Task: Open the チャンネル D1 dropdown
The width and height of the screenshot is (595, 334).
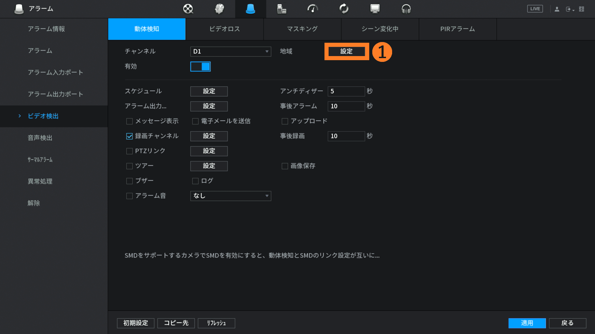Action: 231,52
